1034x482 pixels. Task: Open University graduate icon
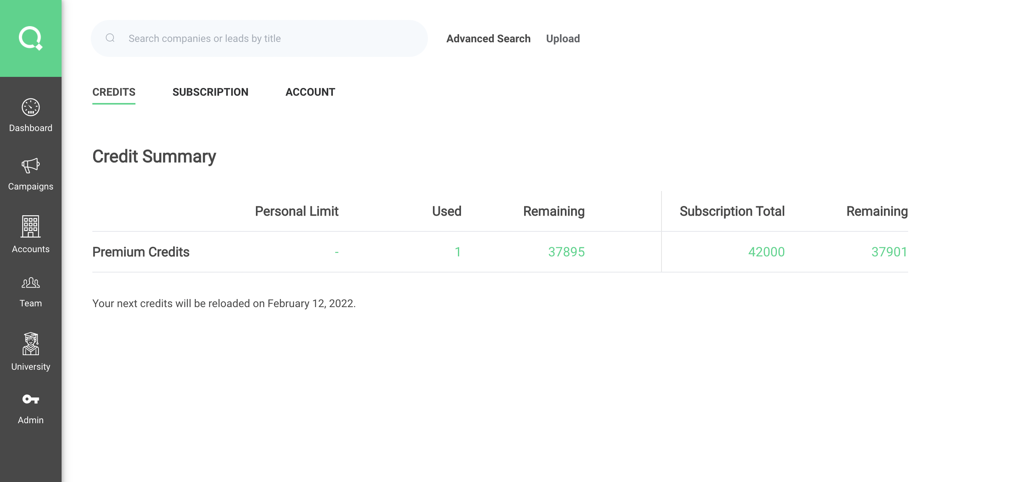pos(30,344)
